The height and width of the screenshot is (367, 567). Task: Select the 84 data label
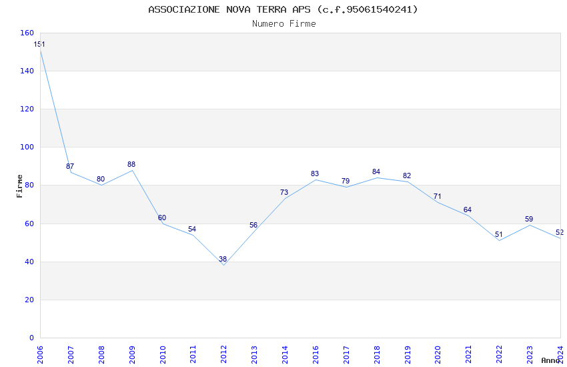(x=376, y=171)
